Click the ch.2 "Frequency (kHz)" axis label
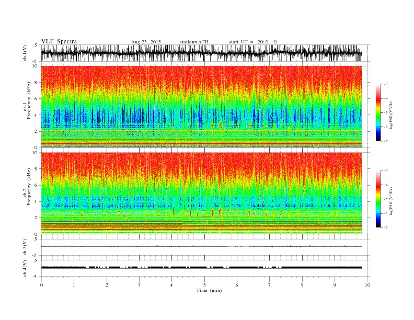This screenshot has height=320, width=414. (29, 187)
